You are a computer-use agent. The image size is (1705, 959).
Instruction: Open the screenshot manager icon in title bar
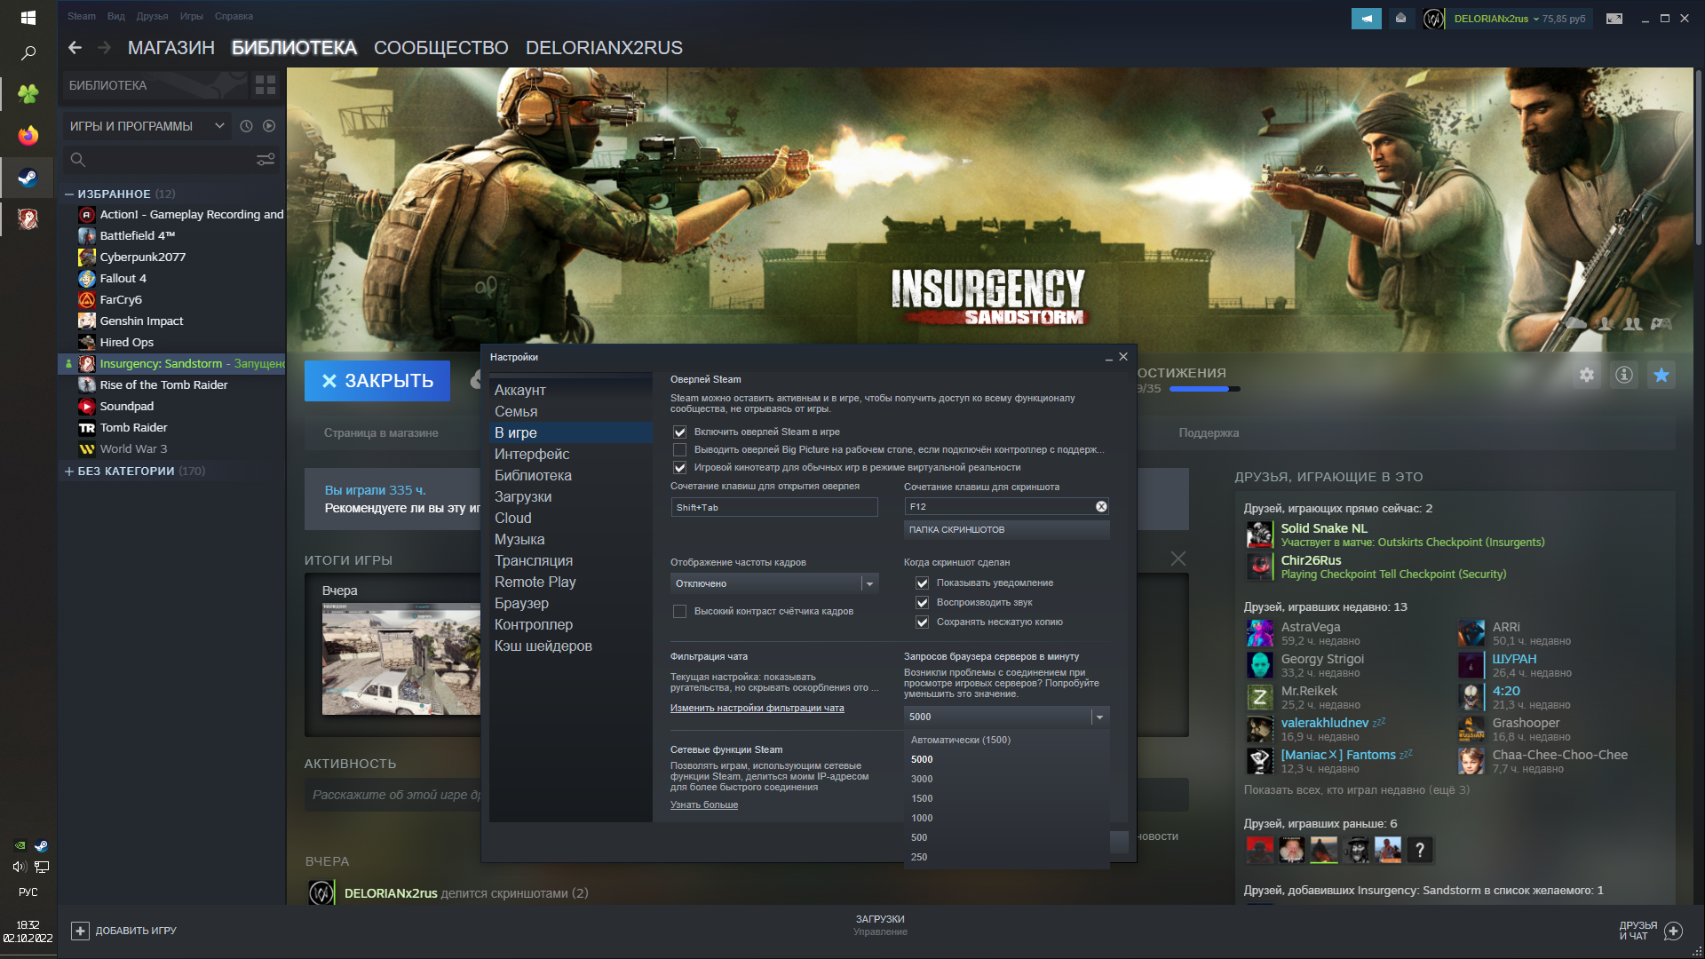tap(1614, 19)
